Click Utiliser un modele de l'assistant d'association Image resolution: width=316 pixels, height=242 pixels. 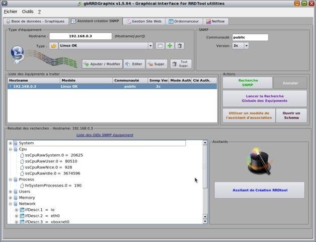[249, 115]
